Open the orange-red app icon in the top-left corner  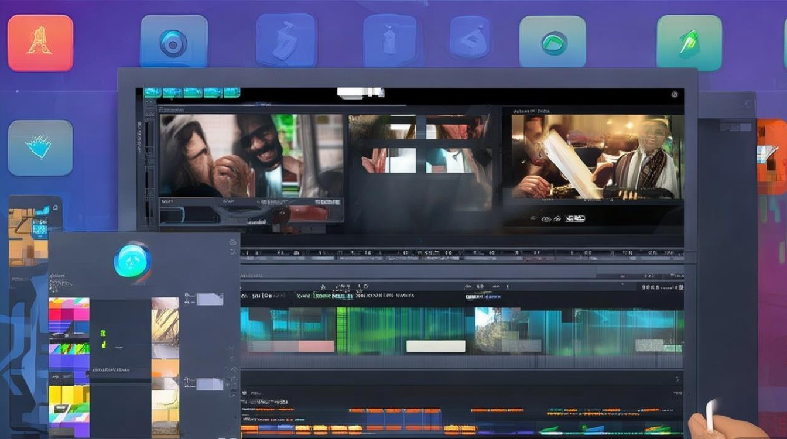tap(40, 43)
